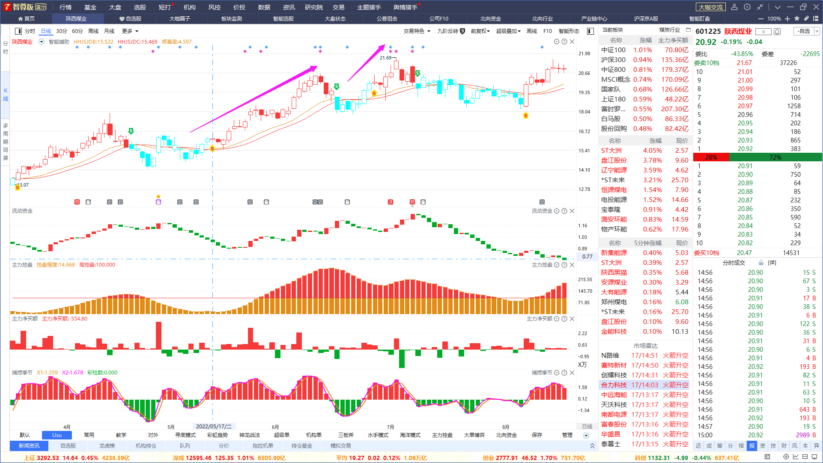This screenshot has width=823, height=463.
Task: Open settings gear of 流动资金 indicator
Action: tap(557, 211)
